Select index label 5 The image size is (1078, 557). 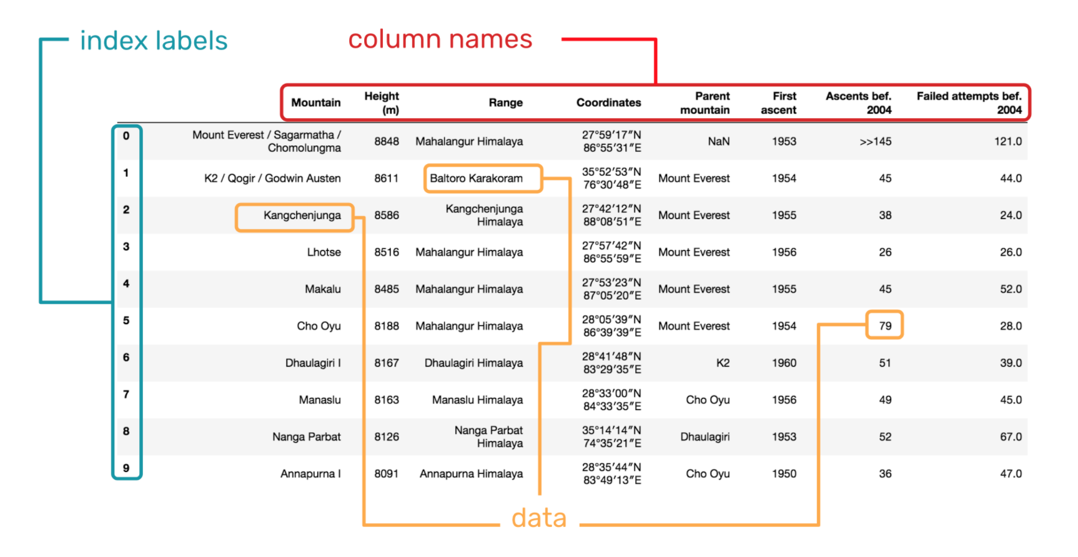tap(126, 320)
